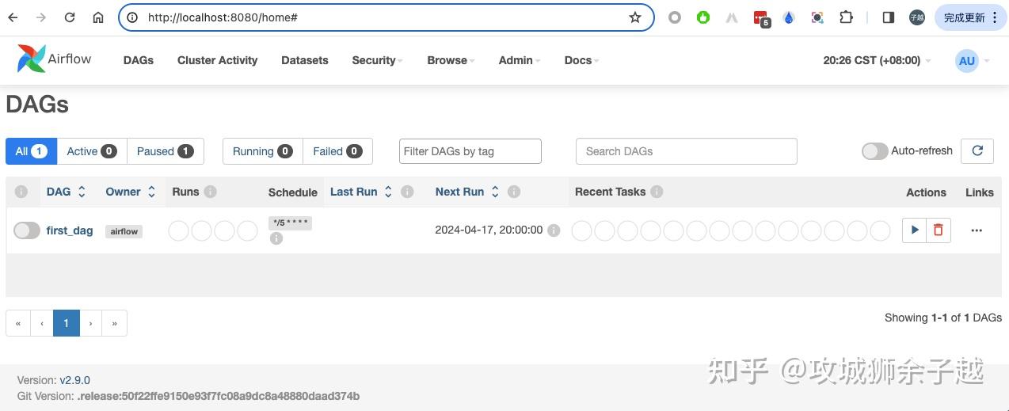Delete first_dag using the trash icon

point(939,230)
